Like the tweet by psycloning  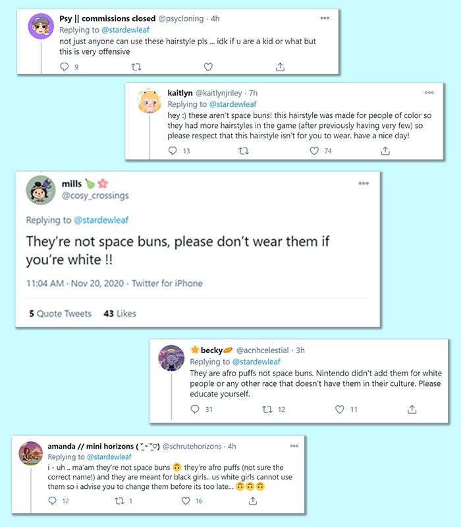[x=208, y=67]
